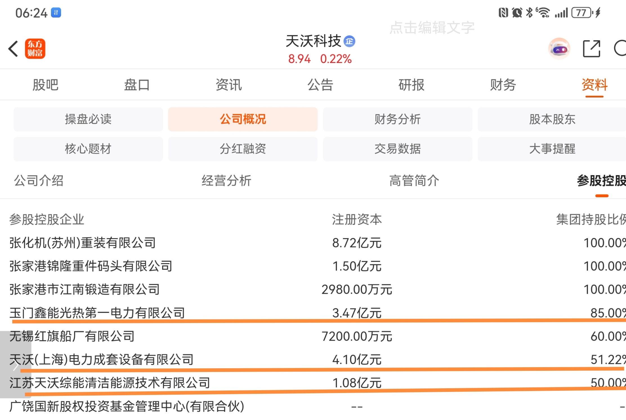Open the 东方财富 logo icon
626x420 pixels.
tap(35, 49)
